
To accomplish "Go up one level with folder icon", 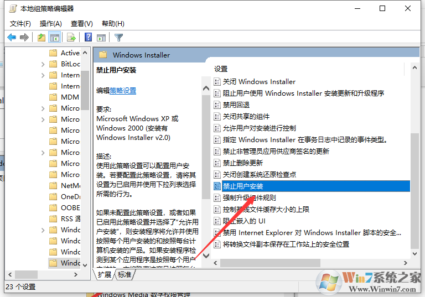I will (41, 38).
